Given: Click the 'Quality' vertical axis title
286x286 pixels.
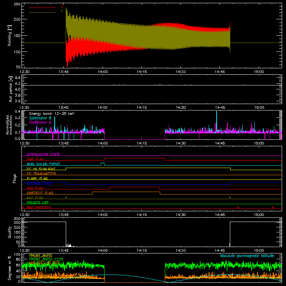Looking at the screenshot, I should pyautogui.click(x=10, y=232).
